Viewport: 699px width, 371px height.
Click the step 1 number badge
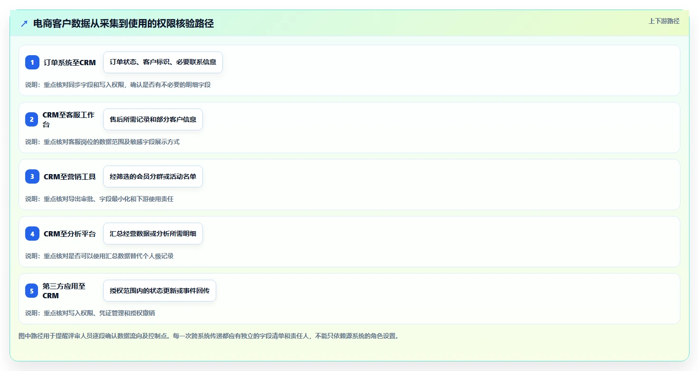coord(32,62)
